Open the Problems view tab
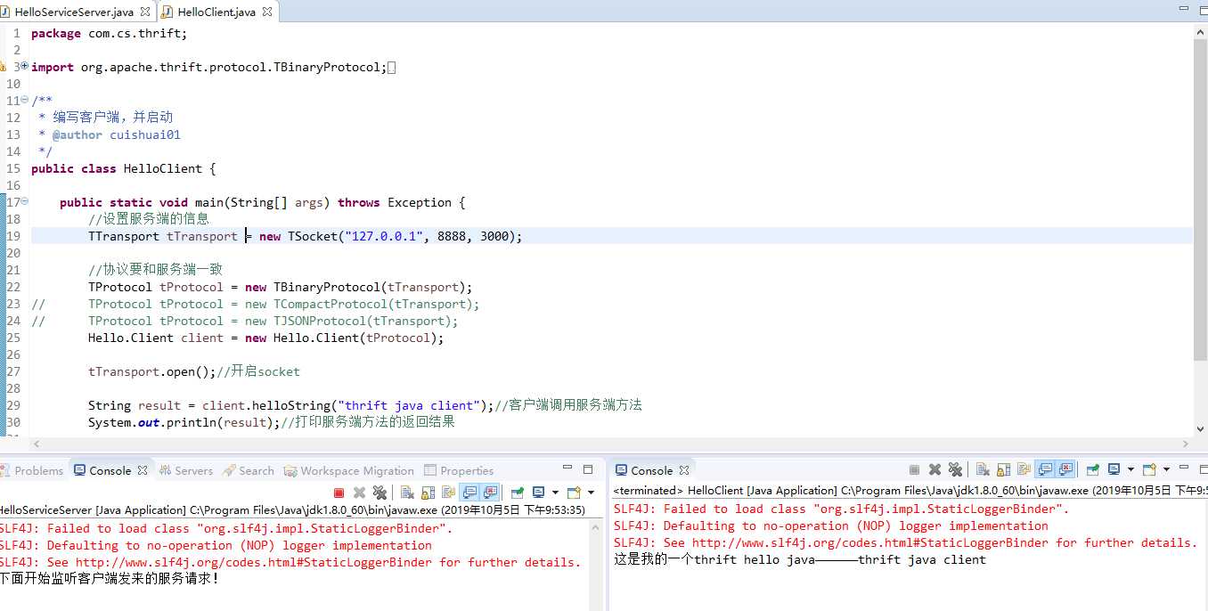 click(33, 470)
